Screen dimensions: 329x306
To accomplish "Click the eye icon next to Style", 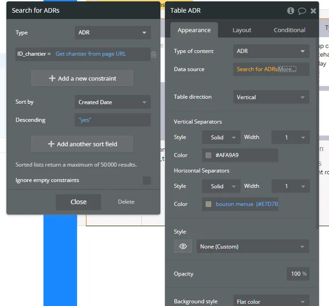I will [x=183, y=246].
